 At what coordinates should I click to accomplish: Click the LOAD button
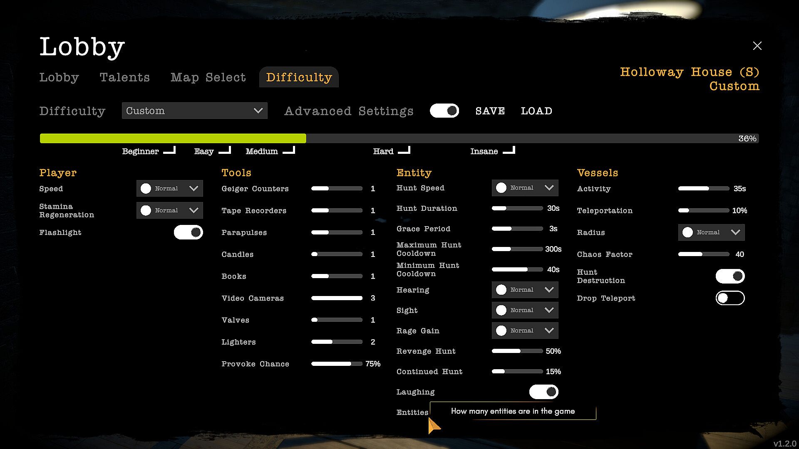coord(536,111)
